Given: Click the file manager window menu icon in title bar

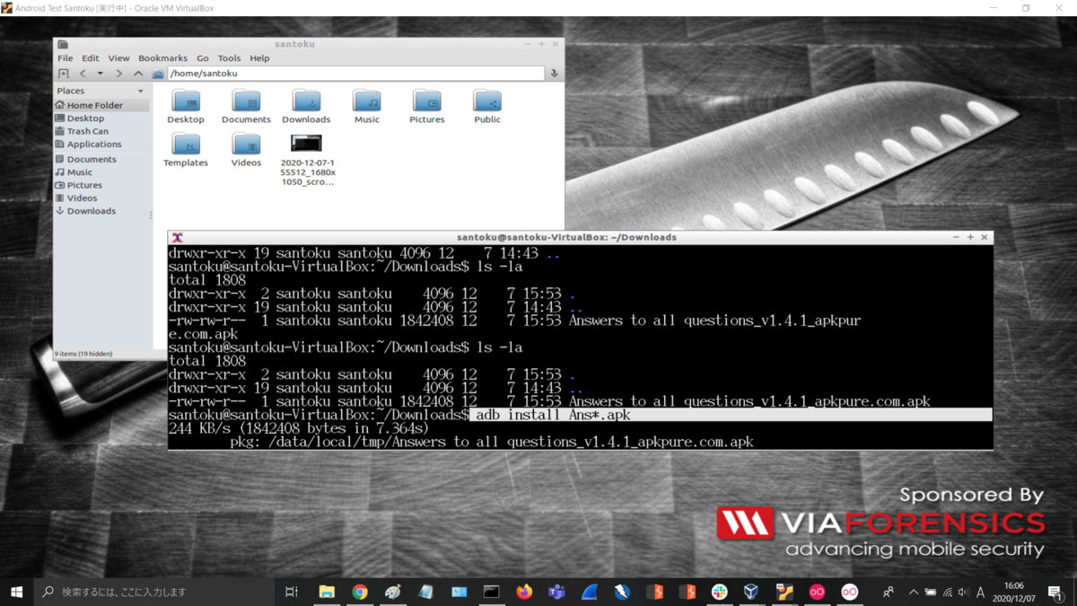Looking at the screenshot, I should (63, 44).
